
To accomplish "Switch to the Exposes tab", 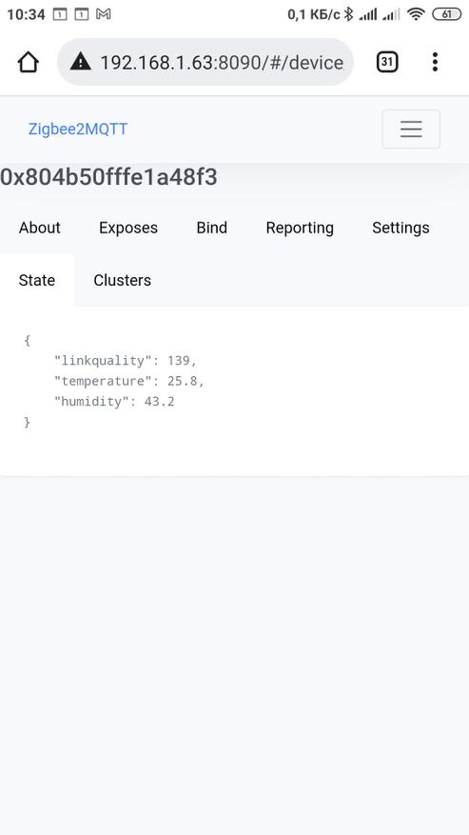I will pyautogui.click(x=128, y=228).
